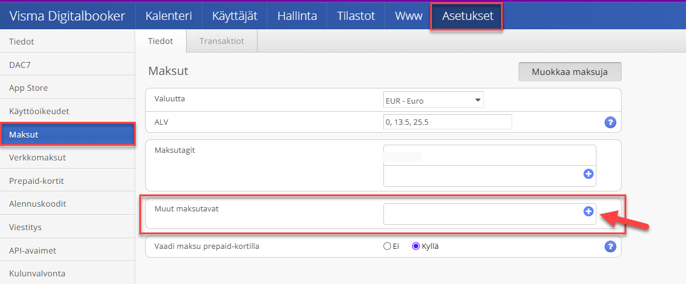The height and width of the screenshot is (284, 686).
Task: Select the Ei radio button
Action: click(x=387, y=247)
